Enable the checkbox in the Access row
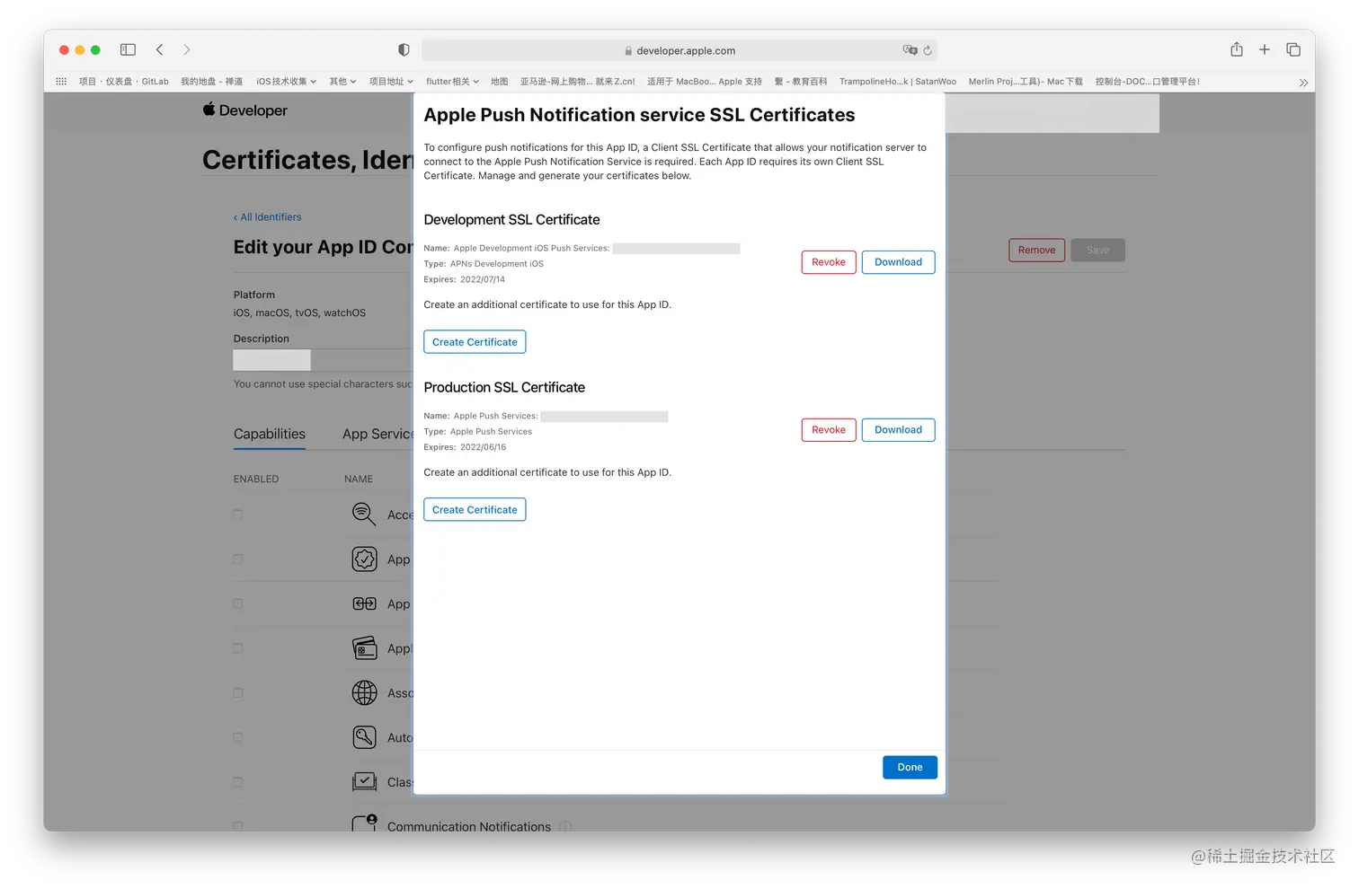1359x889 pixels. 238,515
